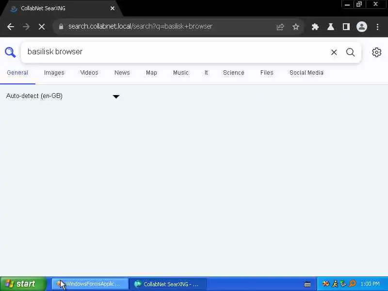Restore down the browser window
This screenshot has width=388, height=291.
(x=359, y=4)
